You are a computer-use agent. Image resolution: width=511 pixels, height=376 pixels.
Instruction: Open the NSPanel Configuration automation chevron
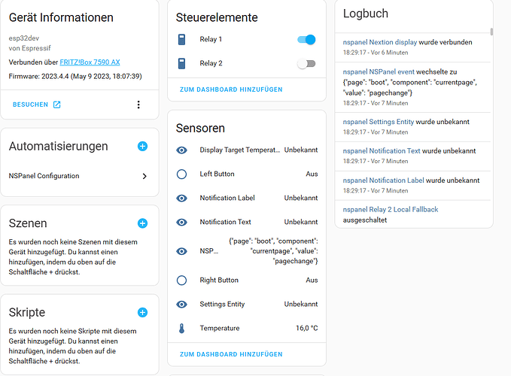click(x=144, y=176)
